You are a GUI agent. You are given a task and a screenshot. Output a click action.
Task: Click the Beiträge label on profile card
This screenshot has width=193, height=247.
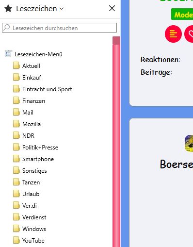156,72
